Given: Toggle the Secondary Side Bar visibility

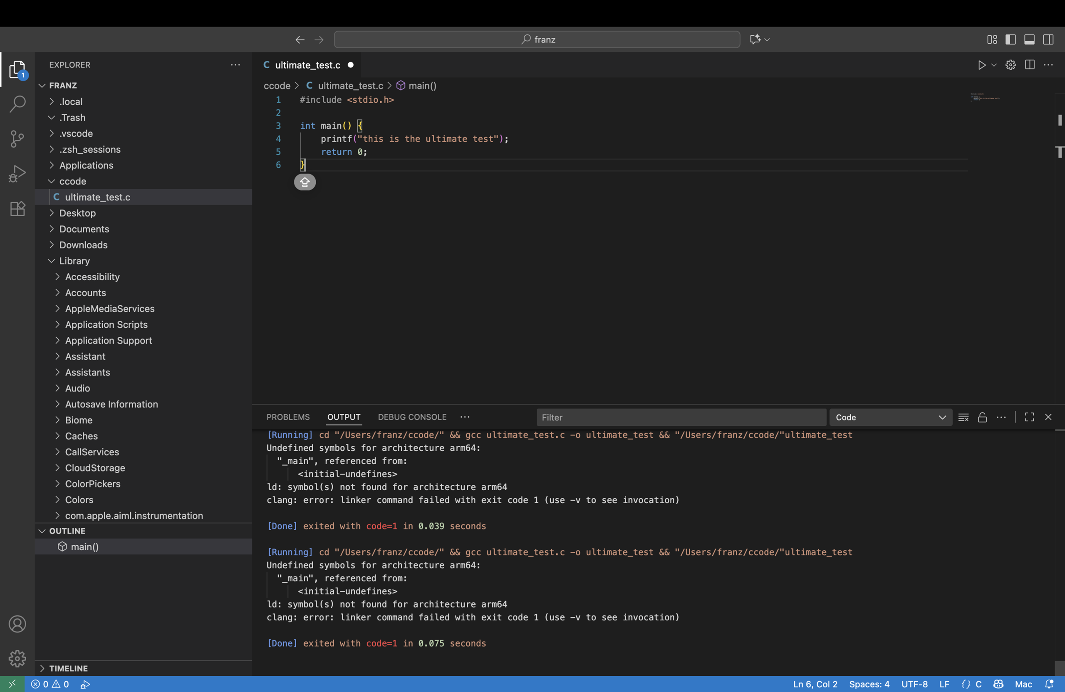Looking at the screenshot, I should (1049, 40).
